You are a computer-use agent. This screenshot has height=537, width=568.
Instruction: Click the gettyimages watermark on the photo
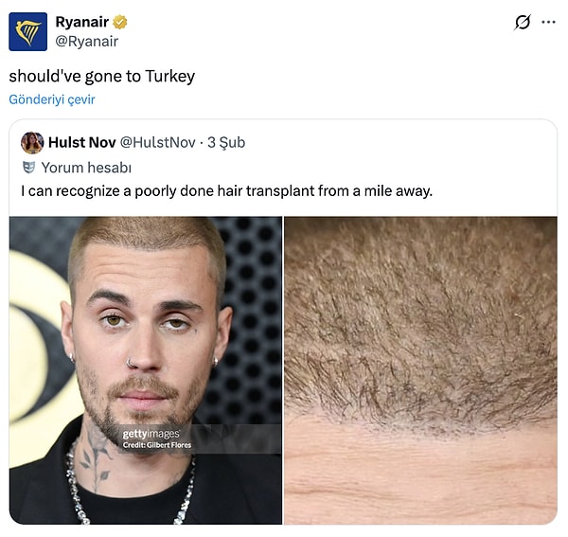151,434
